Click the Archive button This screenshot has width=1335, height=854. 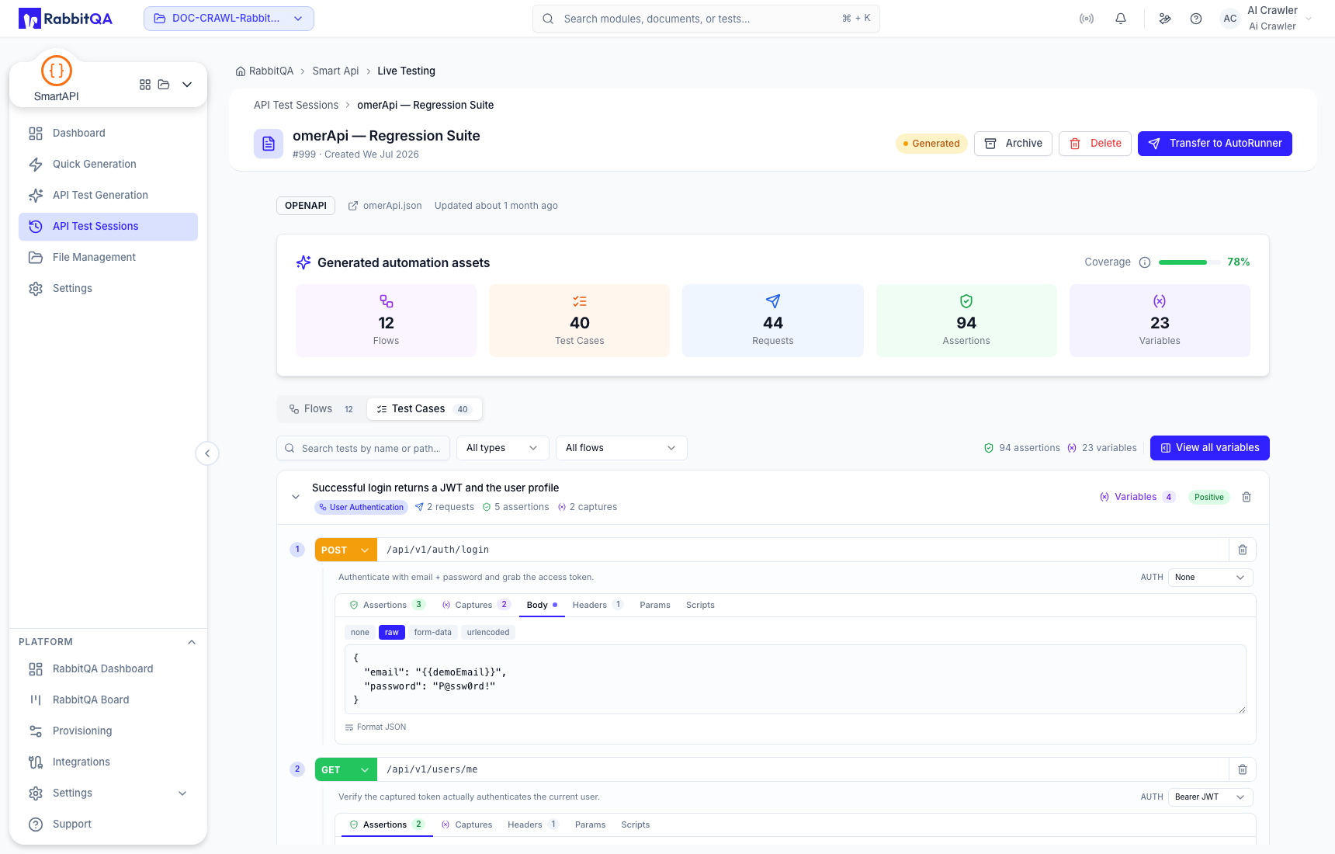1013,144
